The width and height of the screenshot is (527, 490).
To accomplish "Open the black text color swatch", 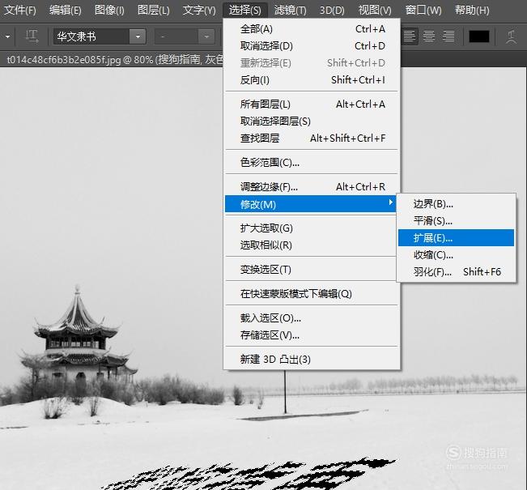I will tap(479, 36).
